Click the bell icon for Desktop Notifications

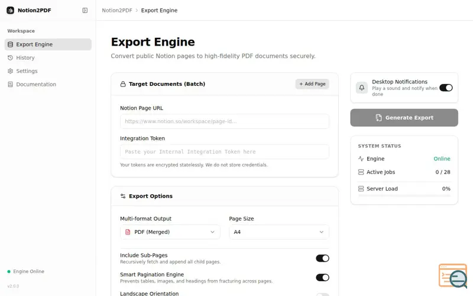coord(362,88)
